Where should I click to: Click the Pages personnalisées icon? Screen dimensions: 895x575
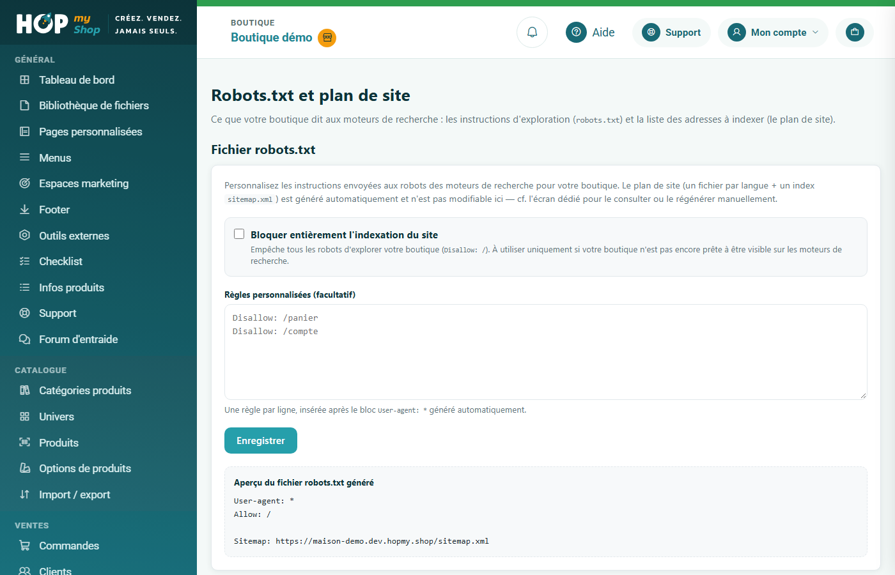coord(25,132)
